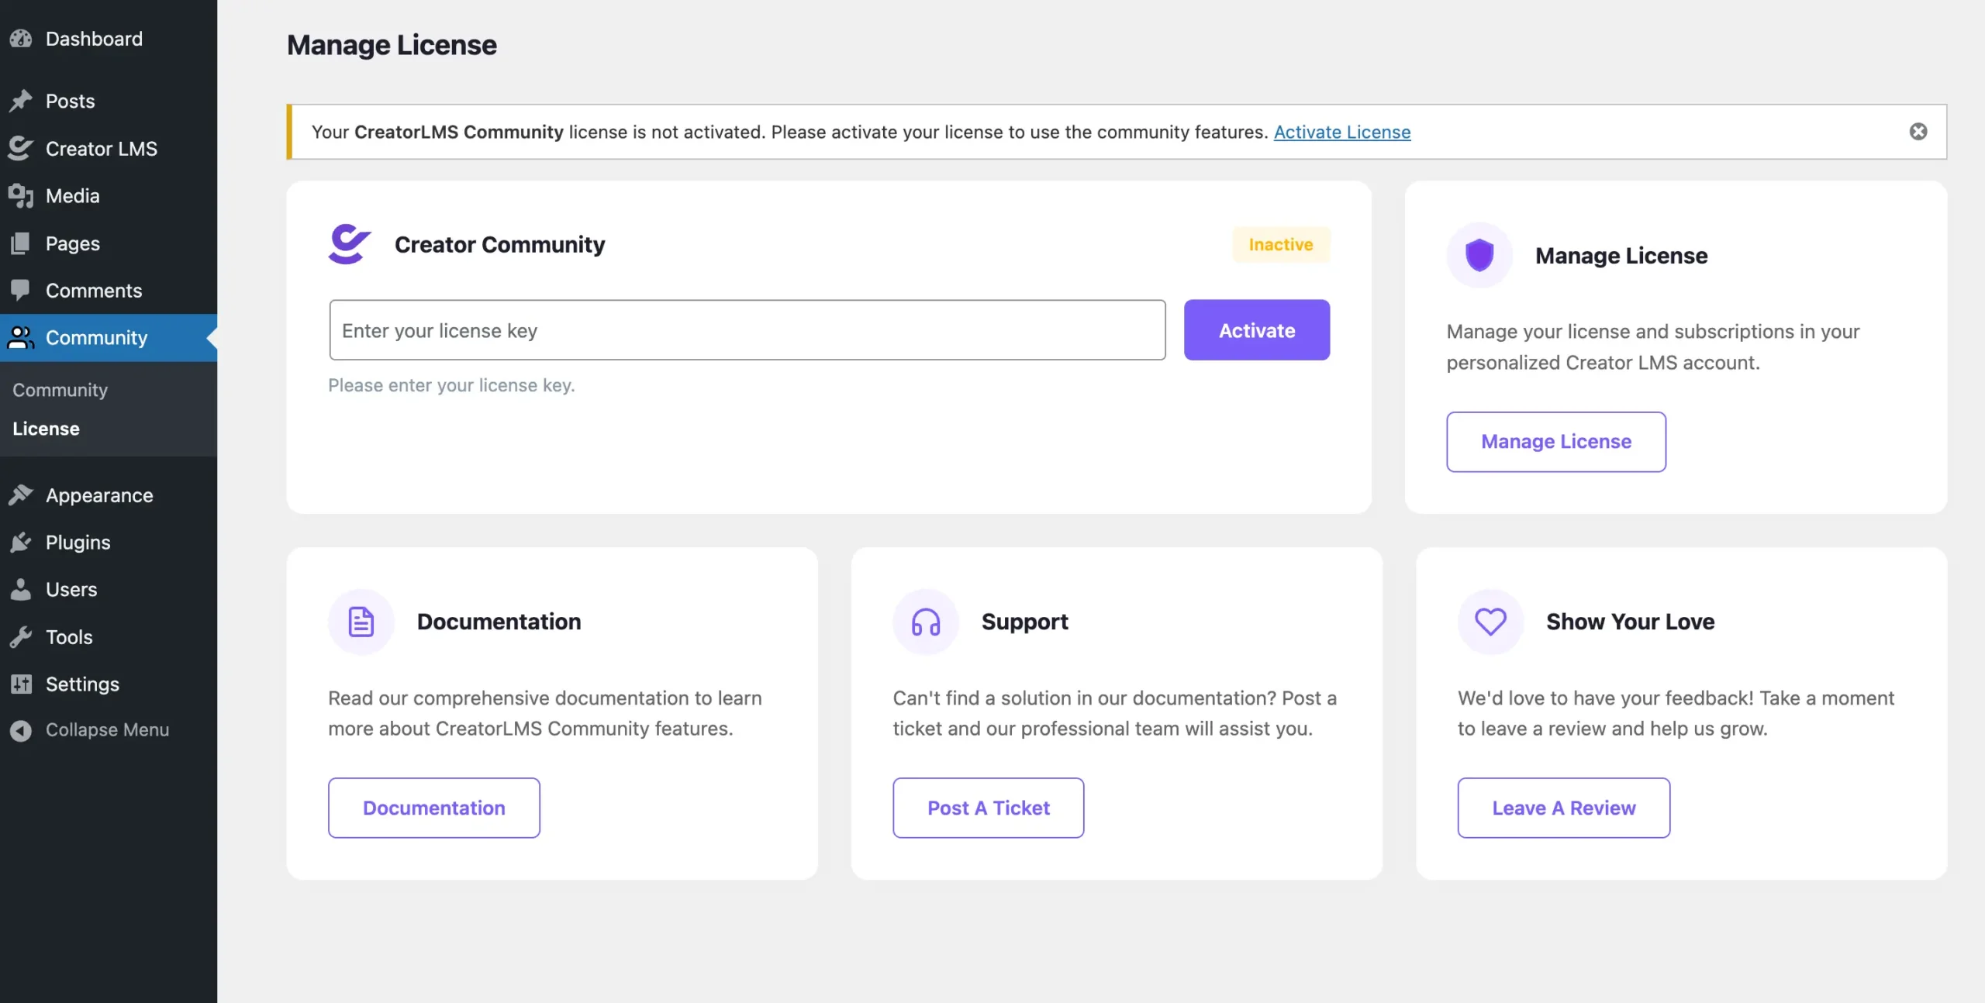The image size is (1985, 1003).
Task: Click Leave A Review
Action: (x=1564, y=807)
